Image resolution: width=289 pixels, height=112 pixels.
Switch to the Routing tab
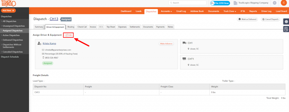point(71,27)
